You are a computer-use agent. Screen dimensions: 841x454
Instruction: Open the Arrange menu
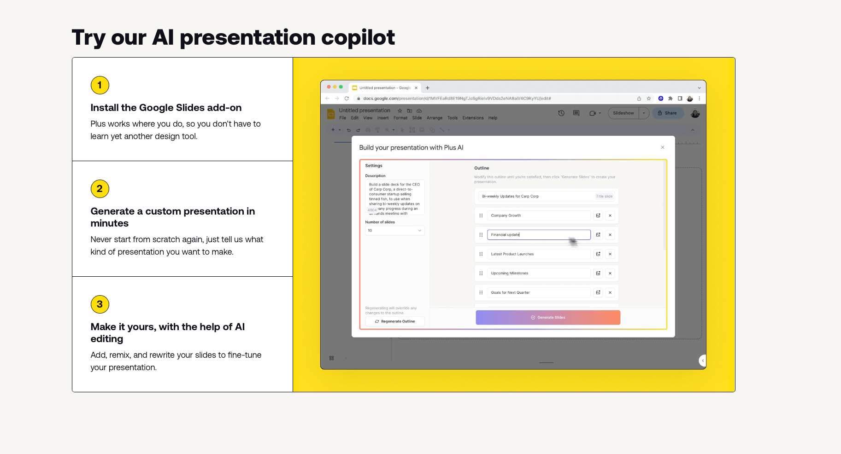[435, 118]
